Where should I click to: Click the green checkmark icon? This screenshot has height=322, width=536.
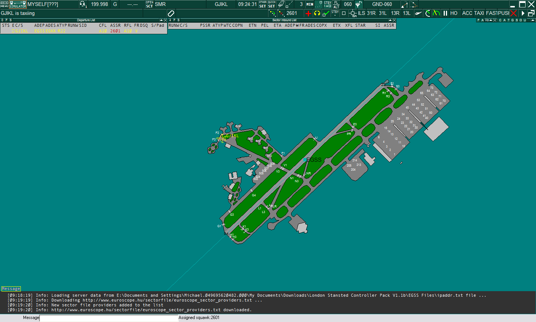[x=326, y=13]
